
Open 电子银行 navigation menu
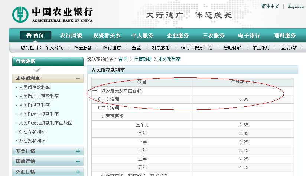[x=249, y=36]
